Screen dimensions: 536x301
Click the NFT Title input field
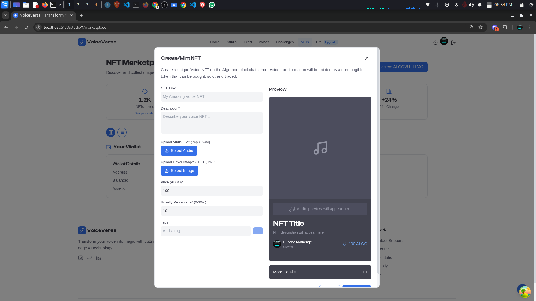[x=212, y=97]
